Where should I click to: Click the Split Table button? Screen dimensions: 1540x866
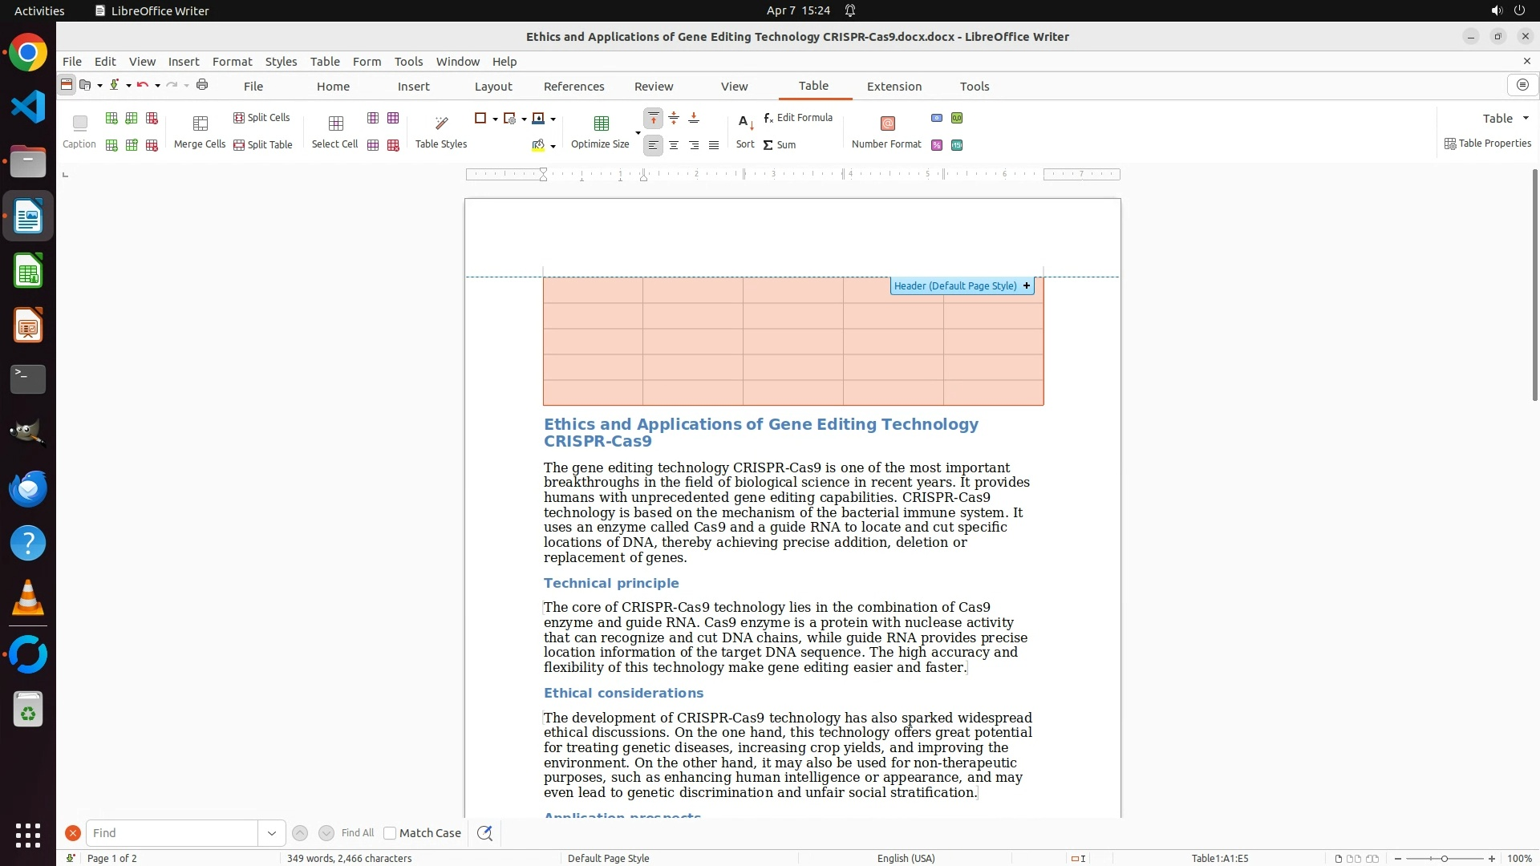click(262, 145)
